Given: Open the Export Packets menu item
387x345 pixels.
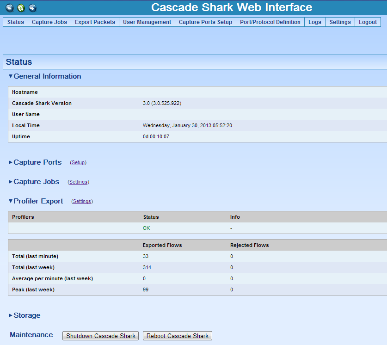Looking at the screenshot, I should click(95, 22).
